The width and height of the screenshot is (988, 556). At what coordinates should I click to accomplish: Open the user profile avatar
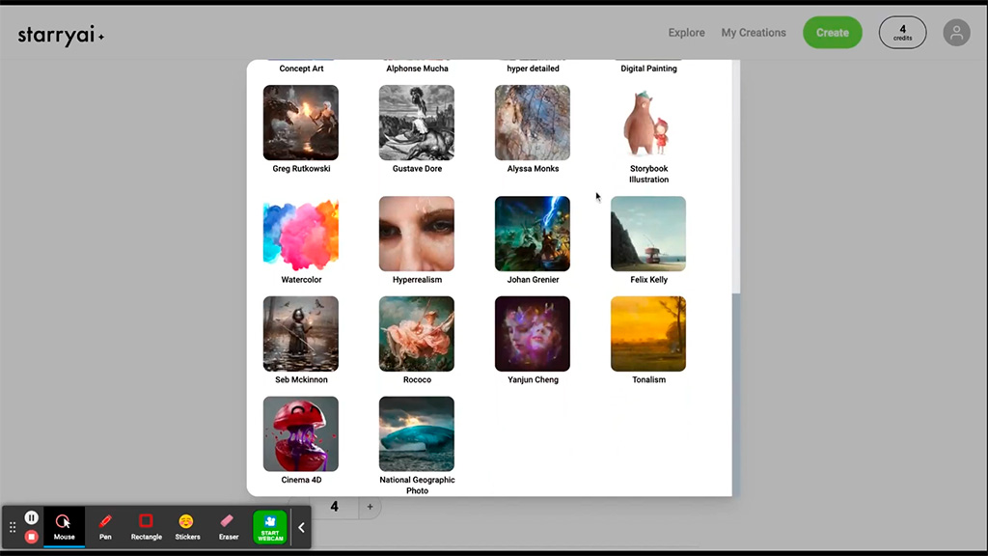[x=956, y=33]
